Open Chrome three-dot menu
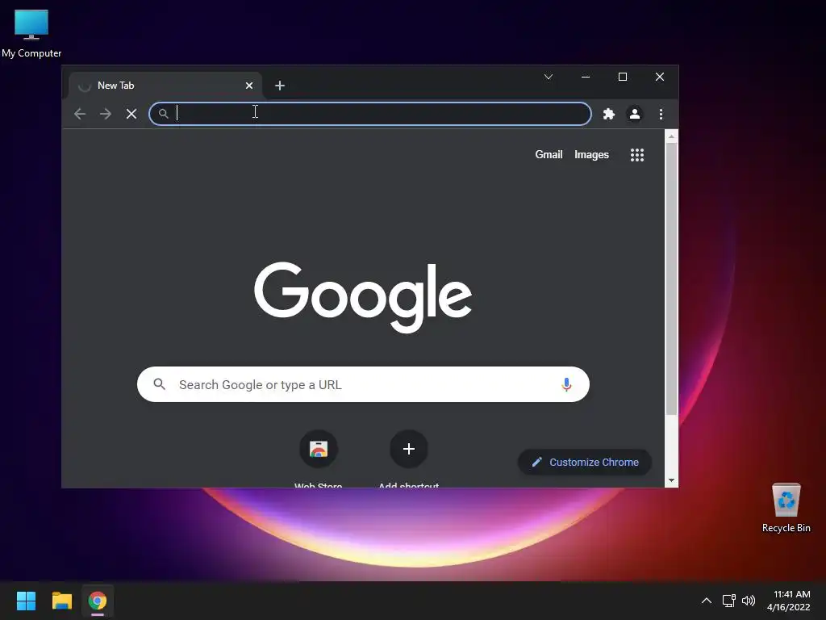826x620 pixels. pos(661,114)
